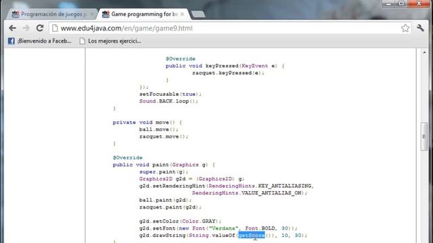Click public void keyPressed(KeyEvent e) line
Viewport: 433px width, 243px height.
point(225,66)
